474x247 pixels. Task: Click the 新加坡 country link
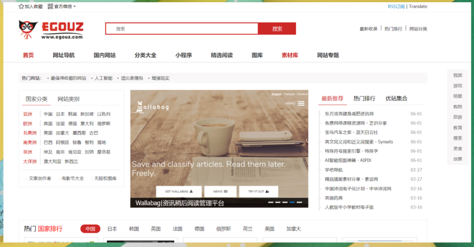point(87,114)
